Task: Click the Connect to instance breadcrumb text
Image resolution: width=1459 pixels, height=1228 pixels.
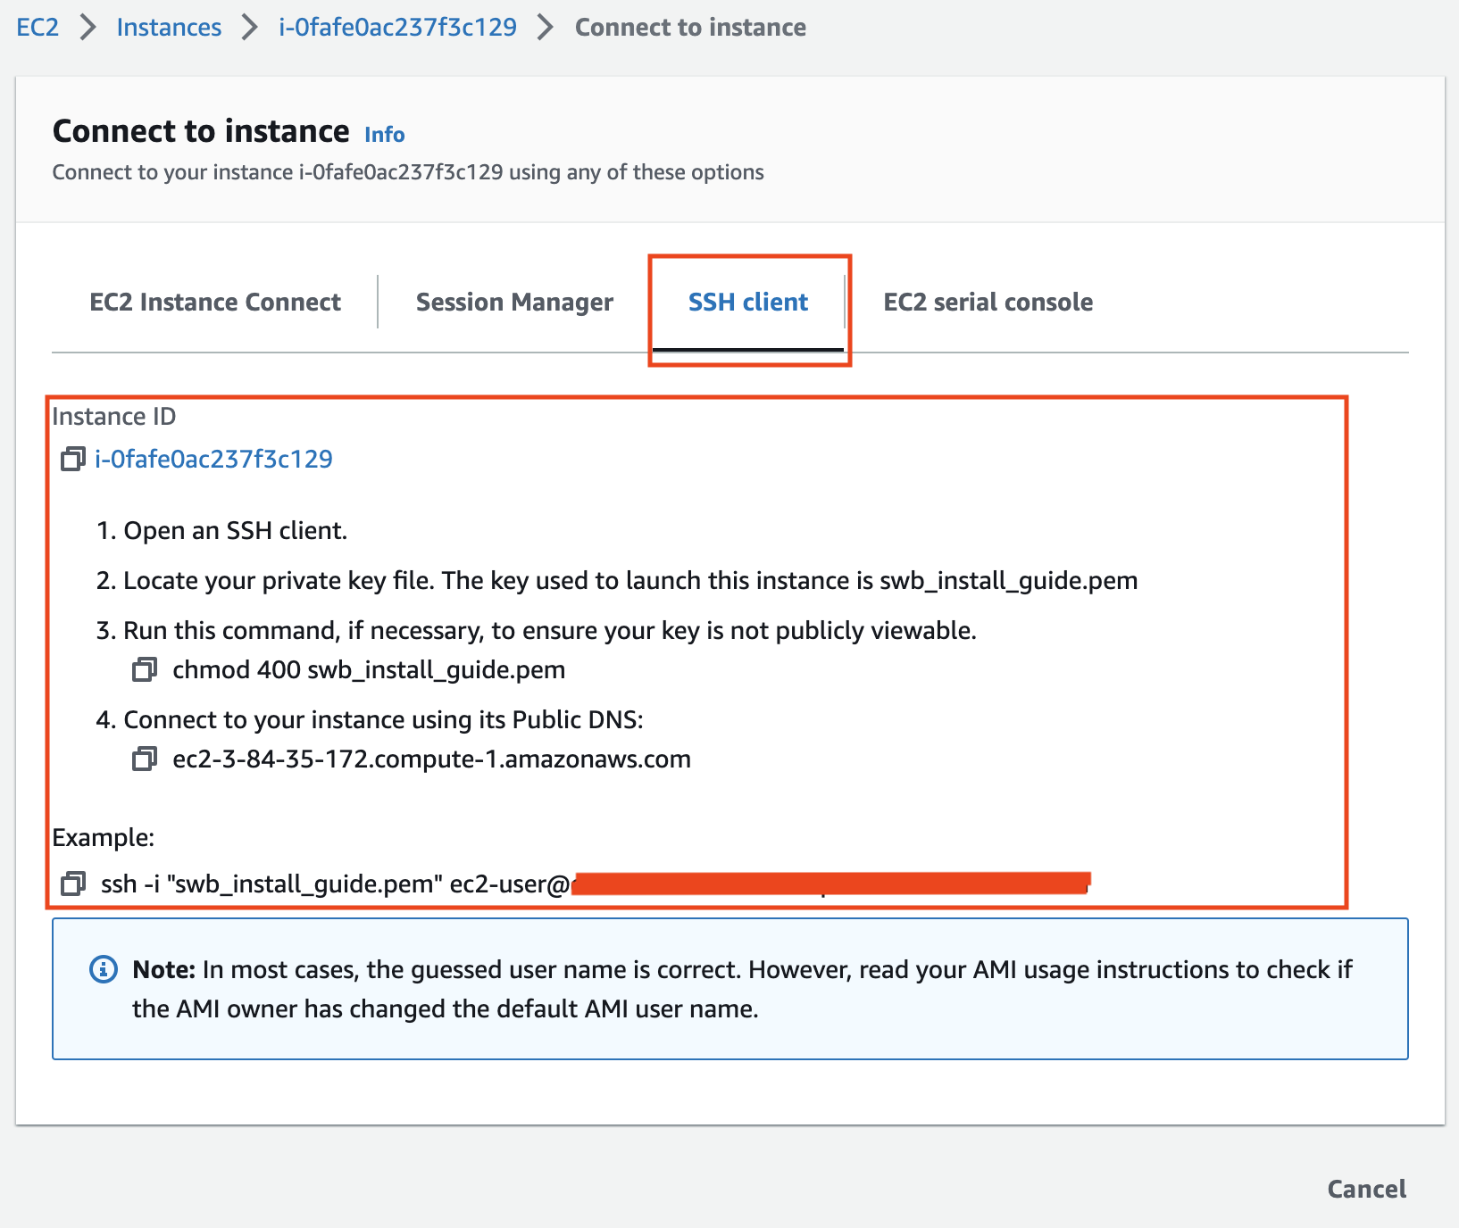Action: (690, 28)
